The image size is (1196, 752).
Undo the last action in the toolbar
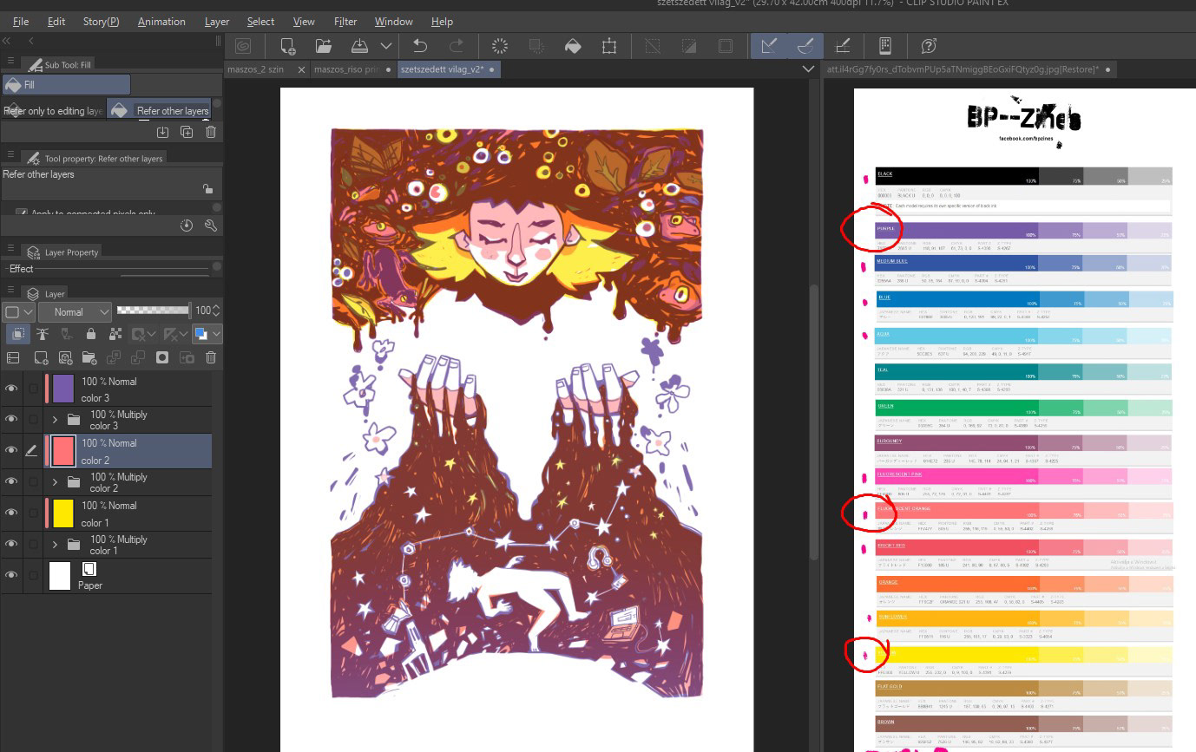click(x=420, y=46)
